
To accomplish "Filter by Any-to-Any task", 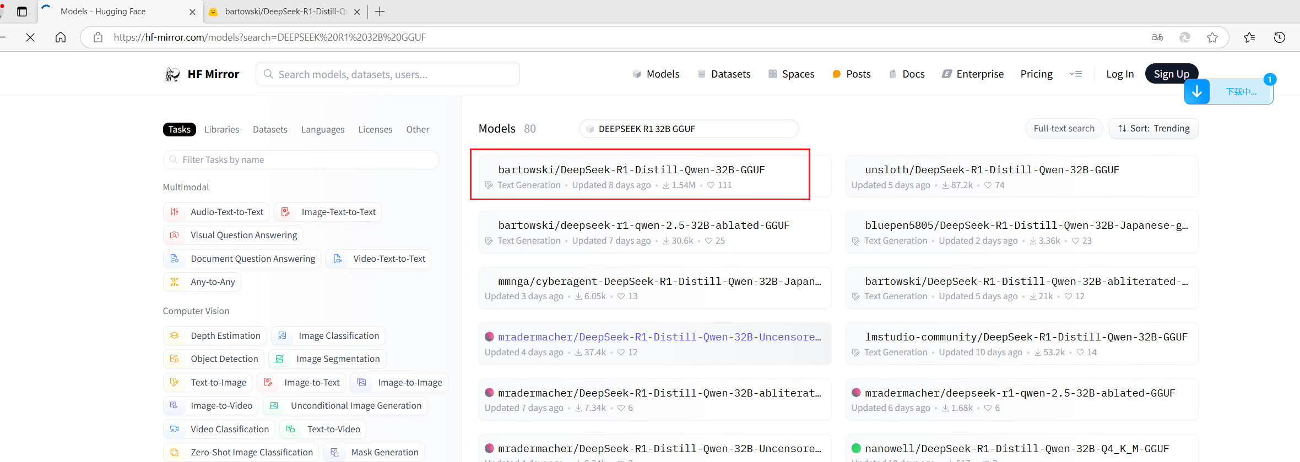I will tap(202, 282).
